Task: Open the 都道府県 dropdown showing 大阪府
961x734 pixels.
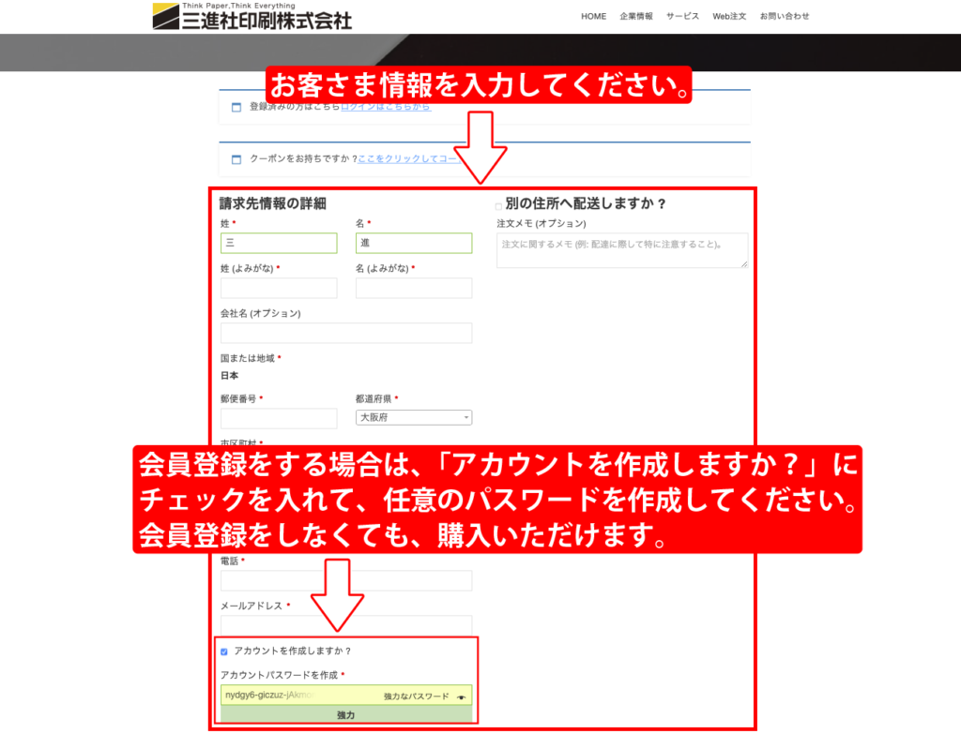Action: [x=414, y=418]
